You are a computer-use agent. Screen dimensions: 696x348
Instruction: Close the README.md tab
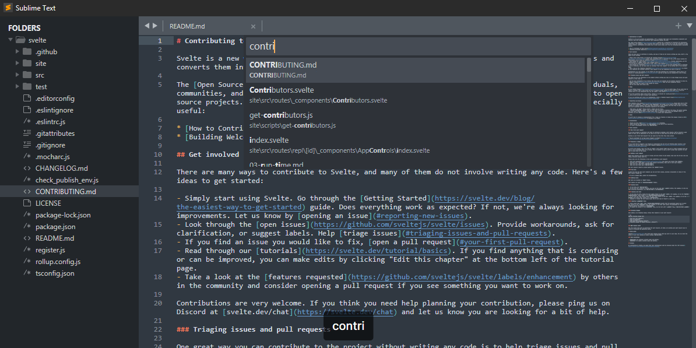[253, 26]
